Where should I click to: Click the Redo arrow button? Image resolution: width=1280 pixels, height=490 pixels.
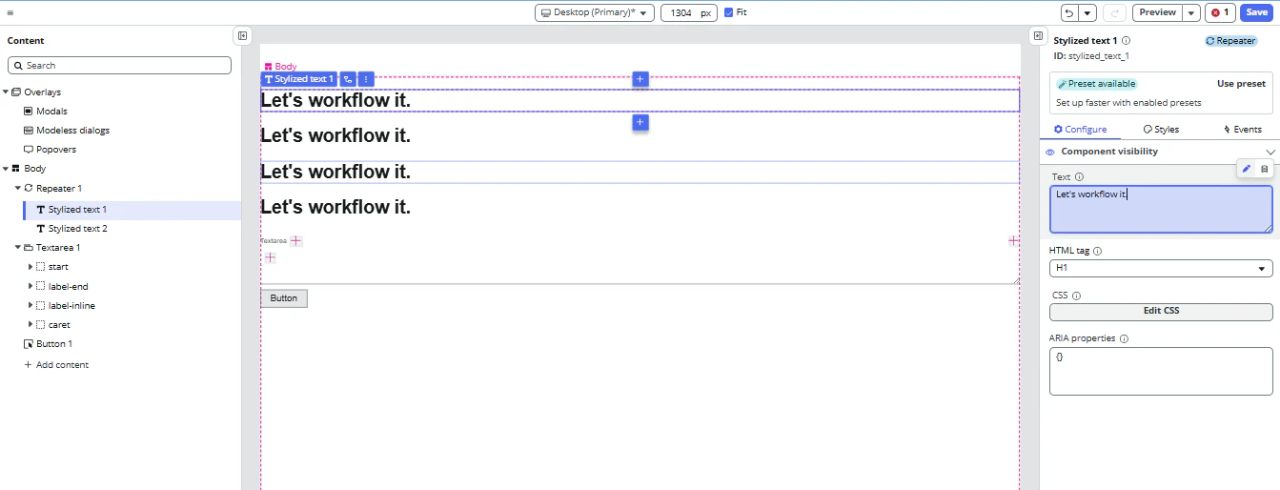[1114, 12]
